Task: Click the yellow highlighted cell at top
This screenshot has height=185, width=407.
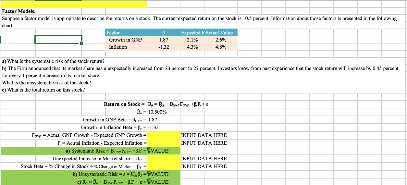Action: pos(74,4)
